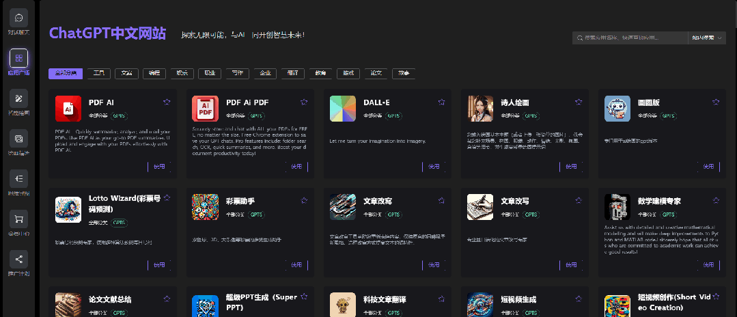Open the AI drawing brush icon in sidebar
The width and height of the screenshot is (737, 317).
[19, 98]
